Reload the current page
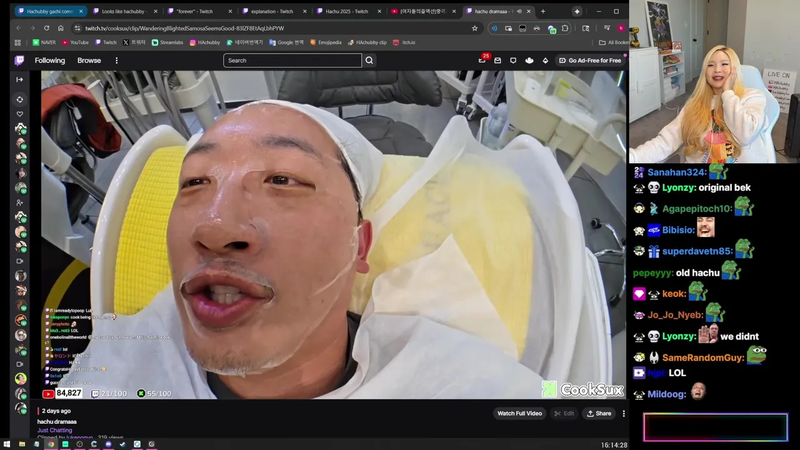Viewport: 800px width, 450px height. (46, 28)
